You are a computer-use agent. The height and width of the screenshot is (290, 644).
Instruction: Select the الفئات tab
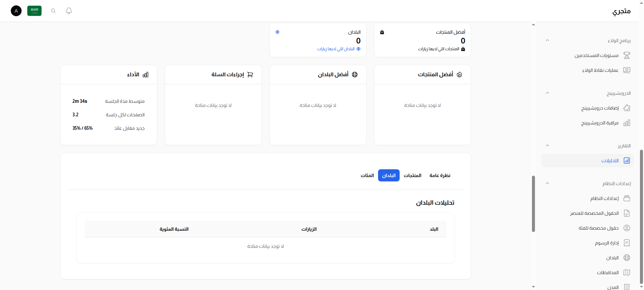pyautogui.click(x=367, y=175)
